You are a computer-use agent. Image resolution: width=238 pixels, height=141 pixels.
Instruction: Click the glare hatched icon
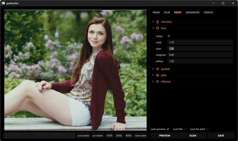point(157,75)
